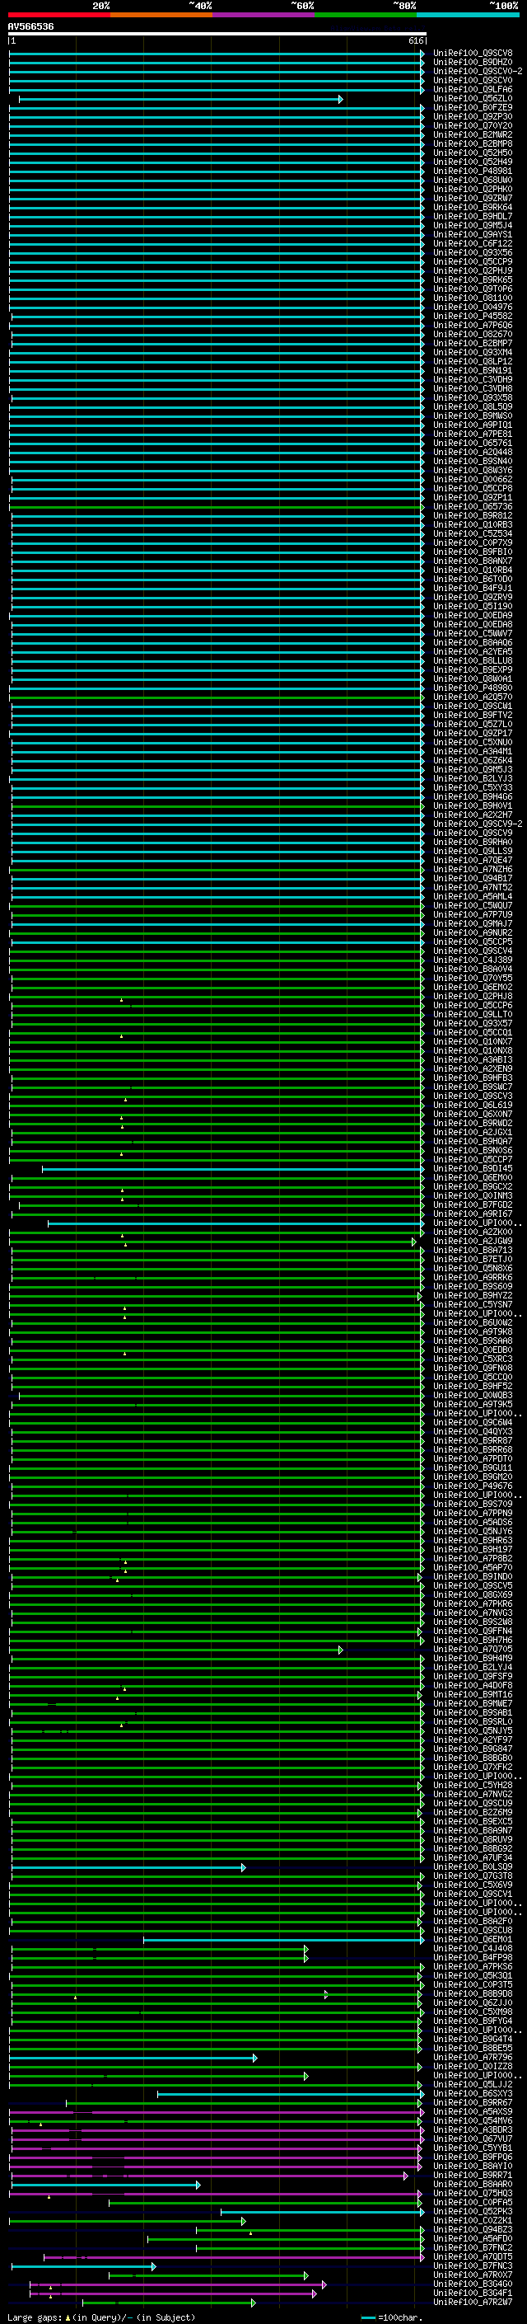
Task: Open hit UniRef100_Q9SCV8
Action: click(473, 54)
